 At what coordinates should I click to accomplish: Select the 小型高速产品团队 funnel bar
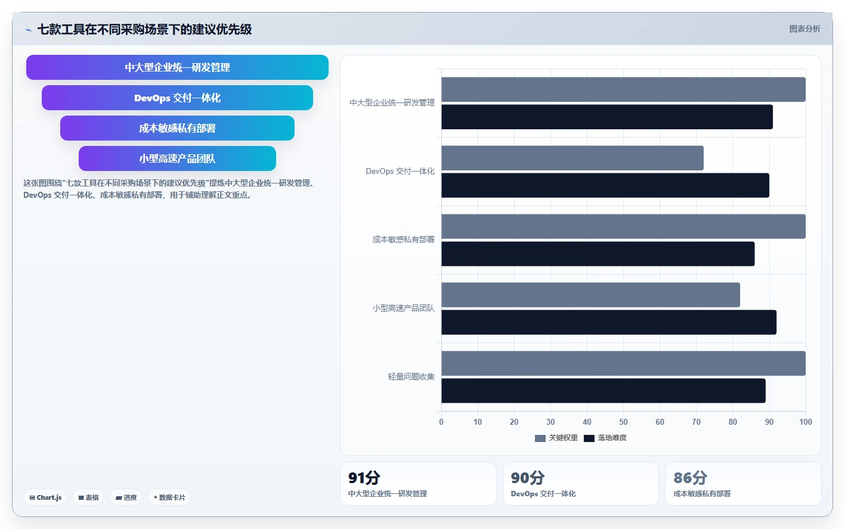[x=177, y=158]
